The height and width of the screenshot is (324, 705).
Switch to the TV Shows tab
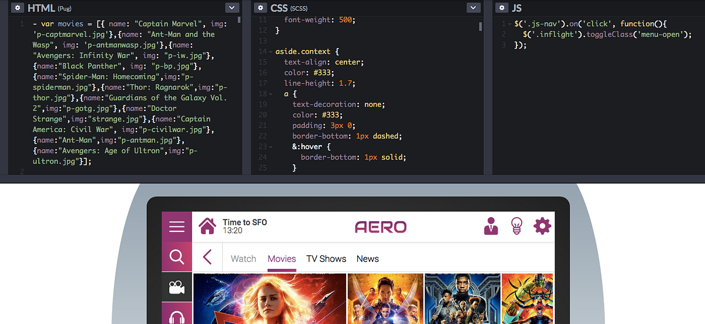[x=326, y=259]
